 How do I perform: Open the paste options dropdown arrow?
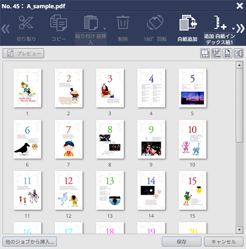point(104,29)
